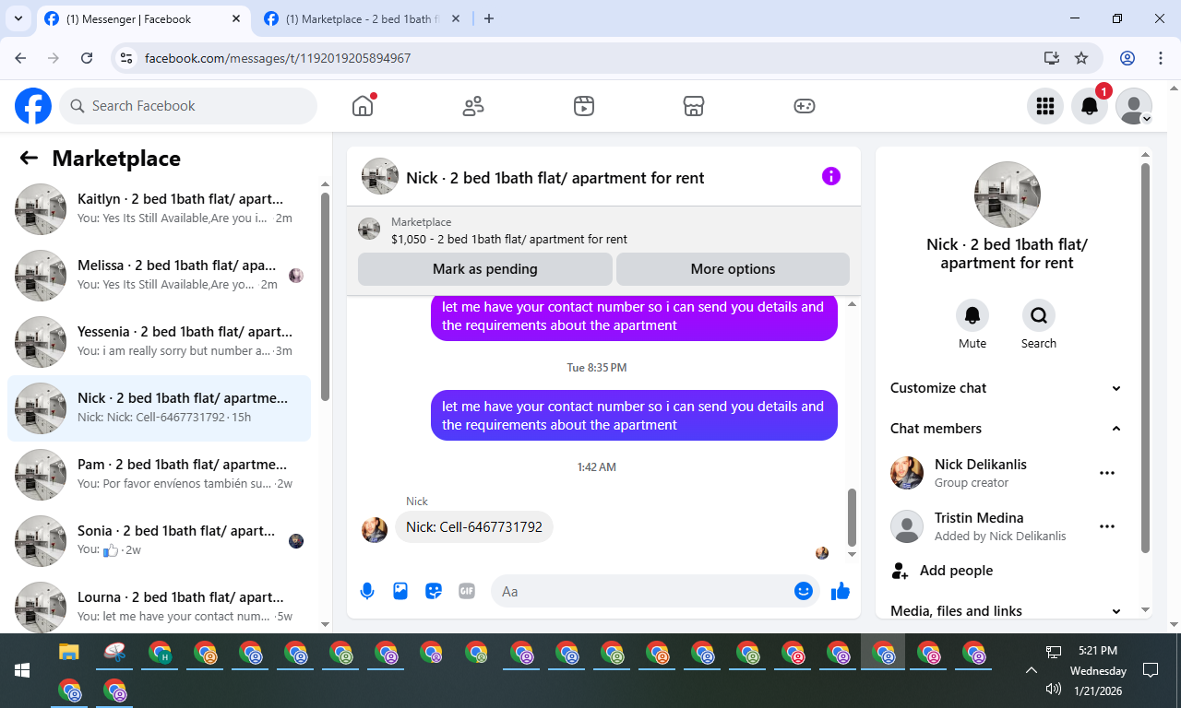Open conversation information purple icon

coord(831,176)
